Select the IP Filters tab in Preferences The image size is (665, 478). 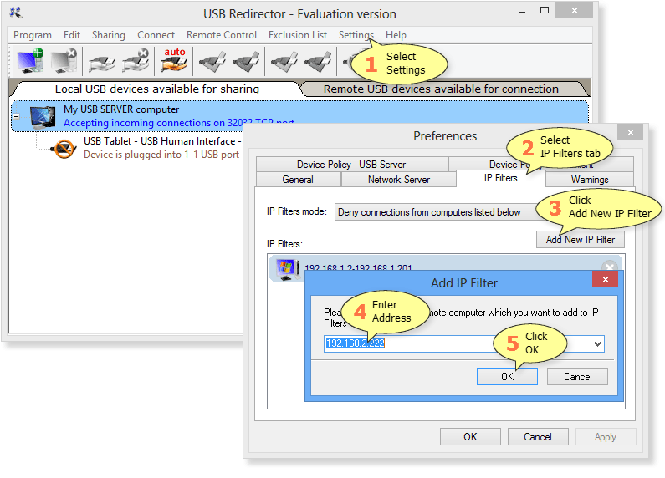pyautogui.click(x=500, y=178)
